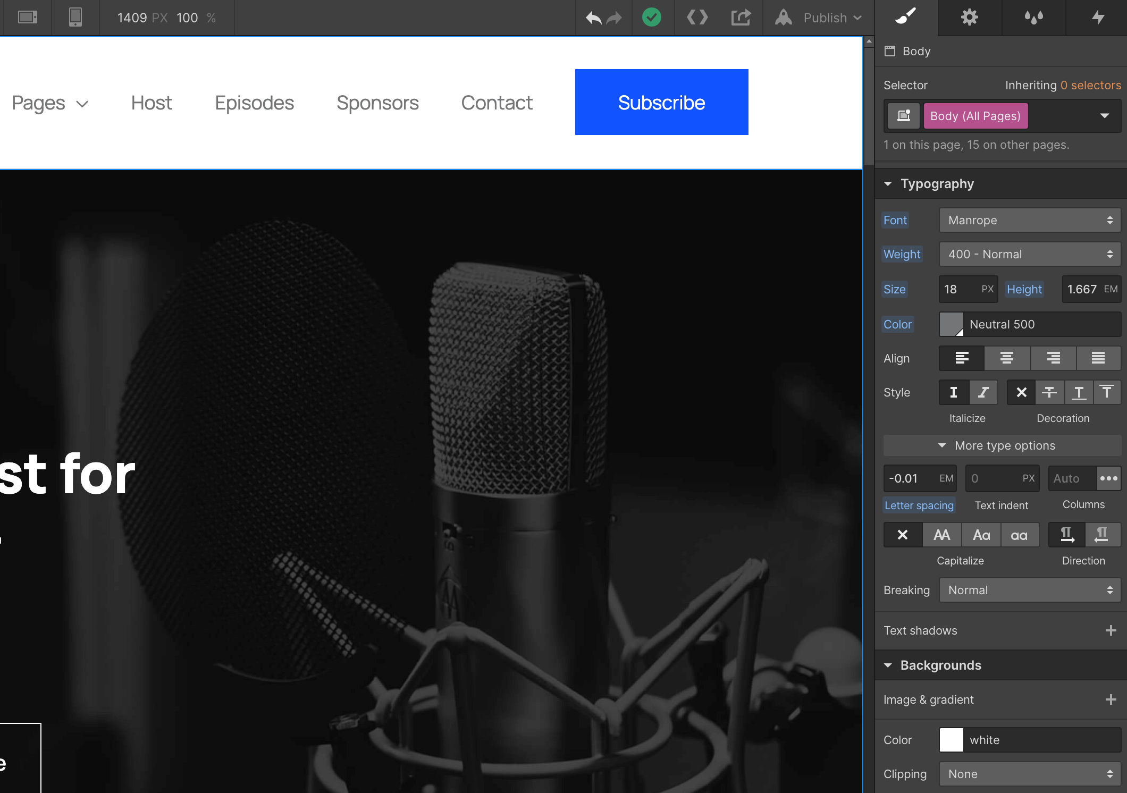Click the blue Subscribe button
Image resolution: width=1127 pixels, height=793 pixels.
(661, 102)
